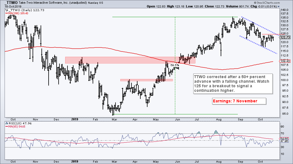This screenshot has width=293, height=164.
Task: Open the blue dropdown arrow beside Chg value
Action: click(279, 7)
